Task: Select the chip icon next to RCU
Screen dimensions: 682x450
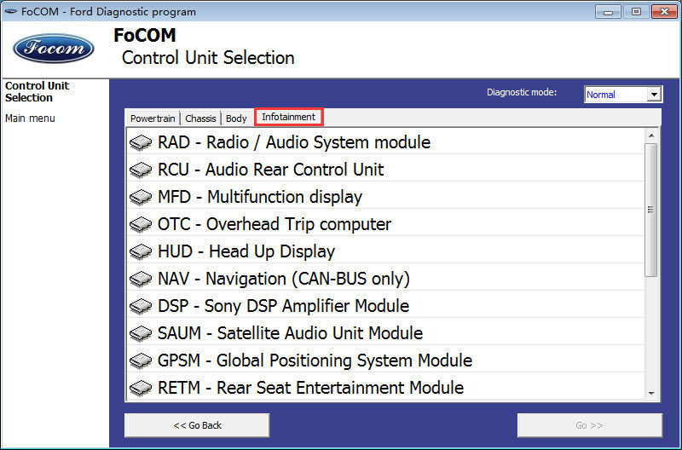Action: coord(141,170)
